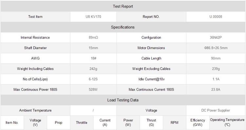Click the Idle Current 1.1A value

[216, 79]
